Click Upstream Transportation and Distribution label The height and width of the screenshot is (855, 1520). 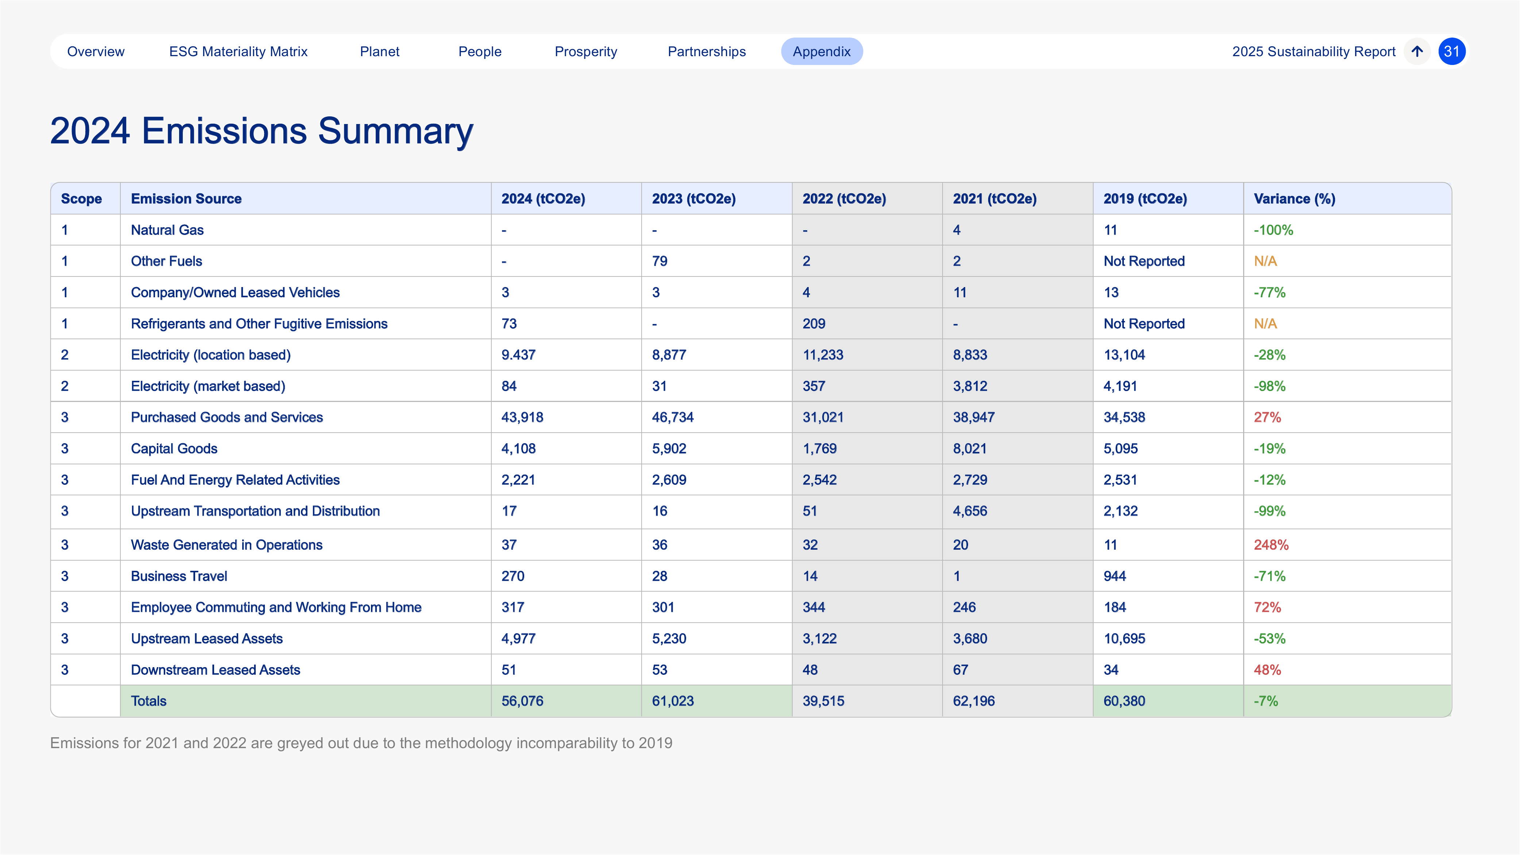(x=255, y=512)
